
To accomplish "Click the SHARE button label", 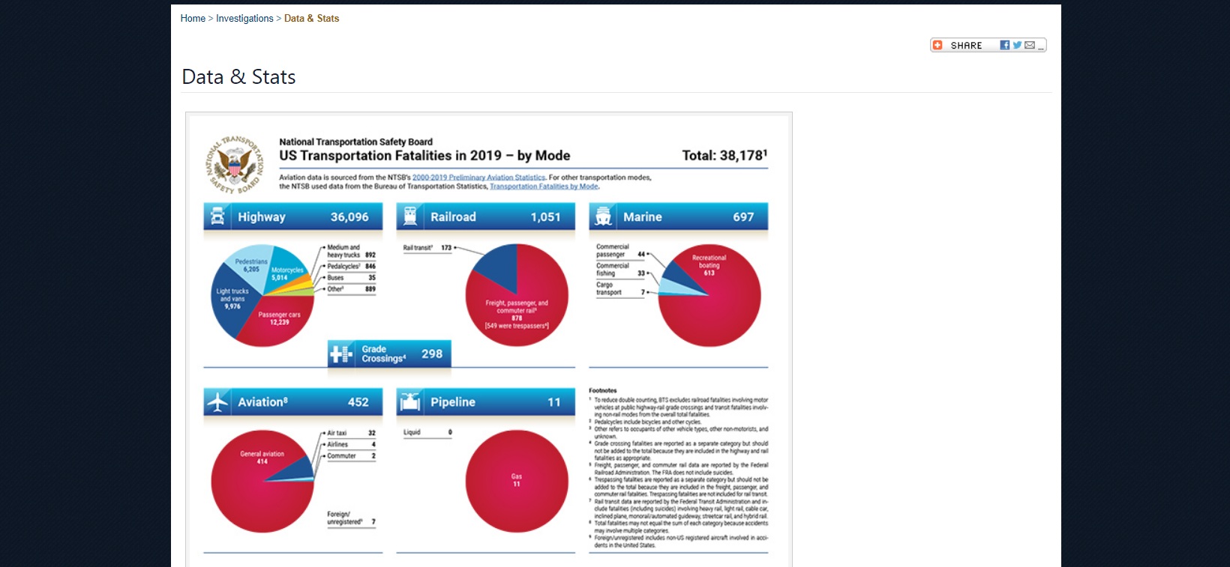I will coord(966,46).
